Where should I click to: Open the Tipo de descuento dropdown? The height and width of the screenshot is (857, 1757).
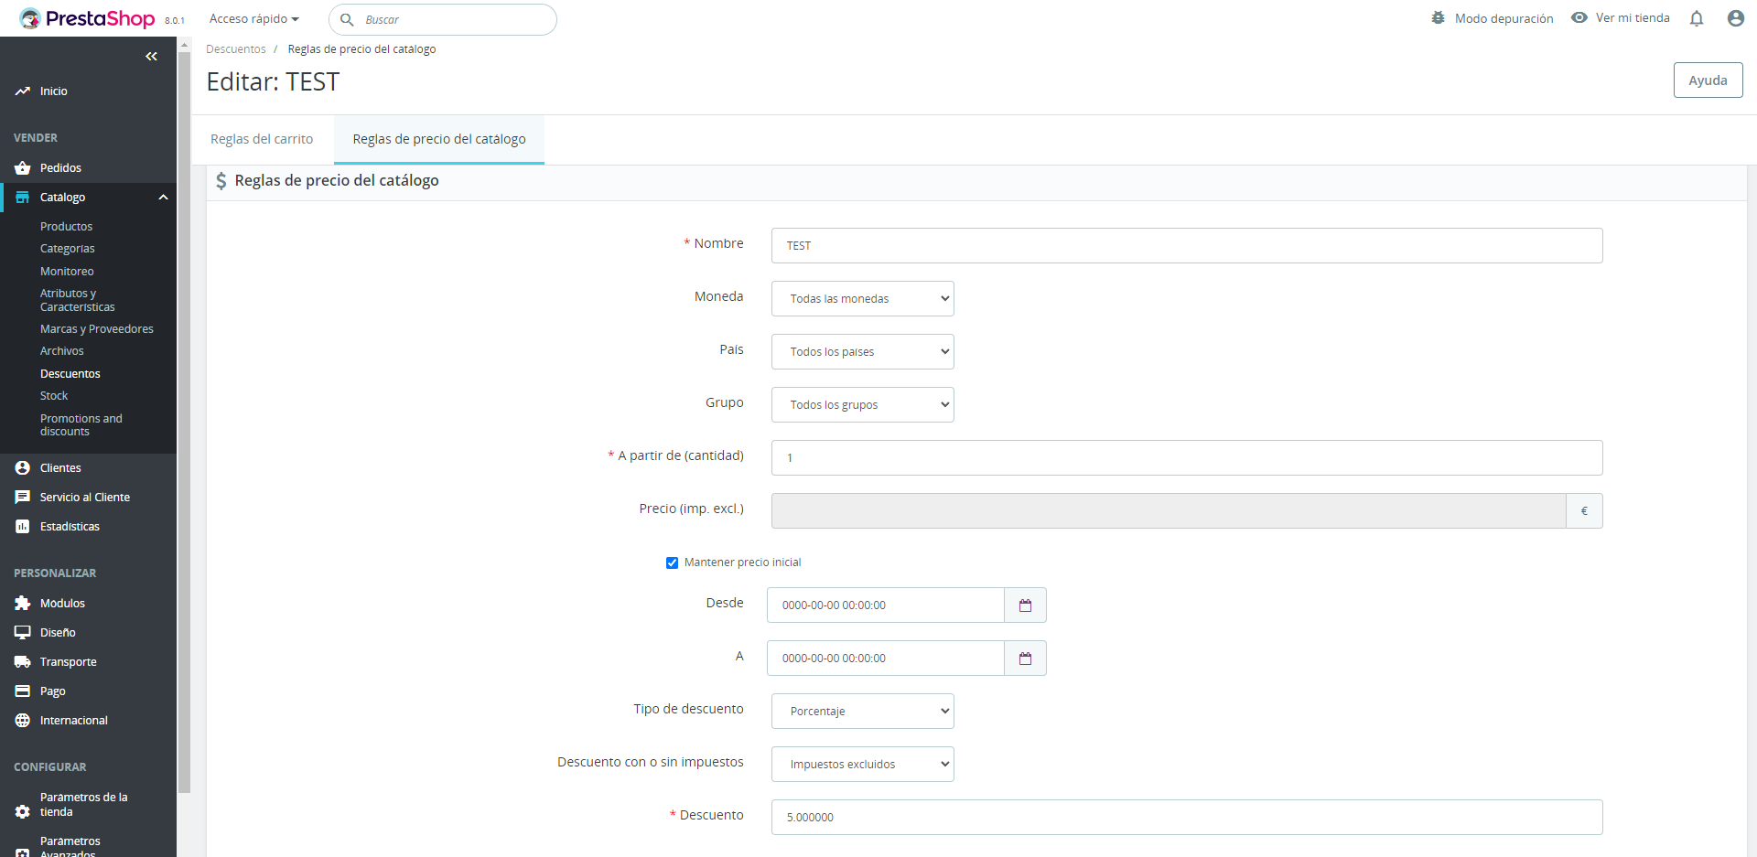click(863, 712)
